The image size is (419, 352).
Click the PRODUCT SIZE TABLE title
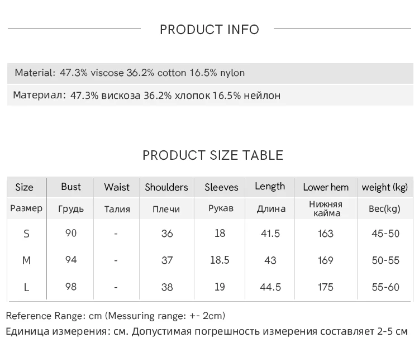pyautogui.click(x=213, y=155)
